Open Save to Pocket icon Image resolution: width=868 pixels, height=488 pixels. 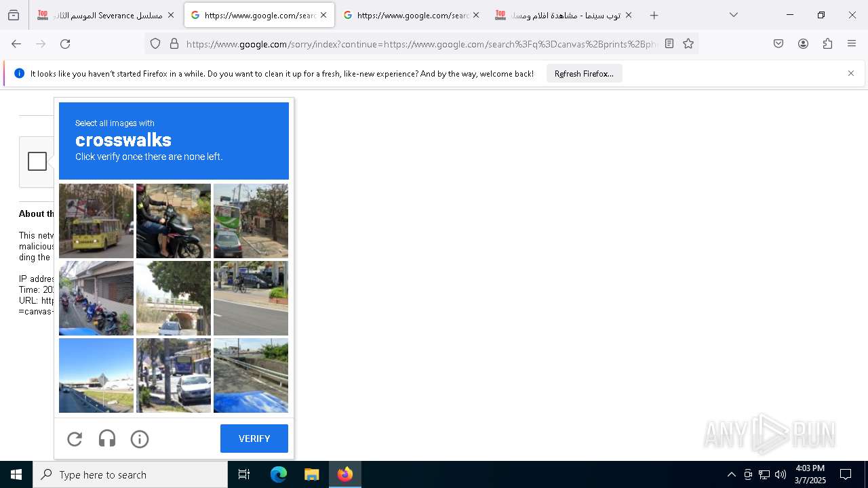pyautogui.click(x=778, y=43)
